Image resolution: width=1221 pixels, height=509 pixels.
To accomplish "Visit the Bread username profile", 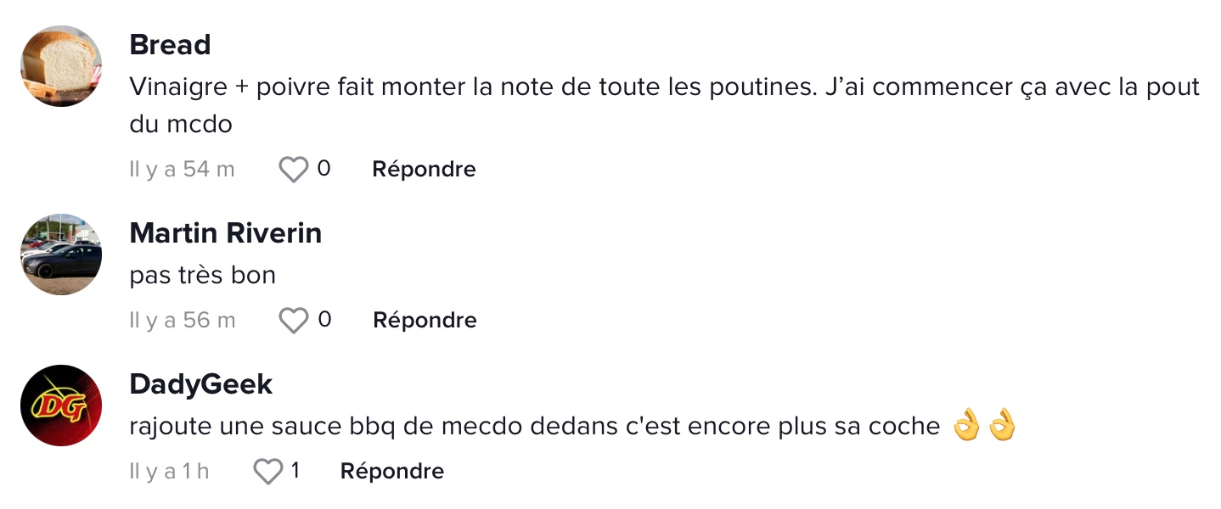I will click(x=170, y=45).
